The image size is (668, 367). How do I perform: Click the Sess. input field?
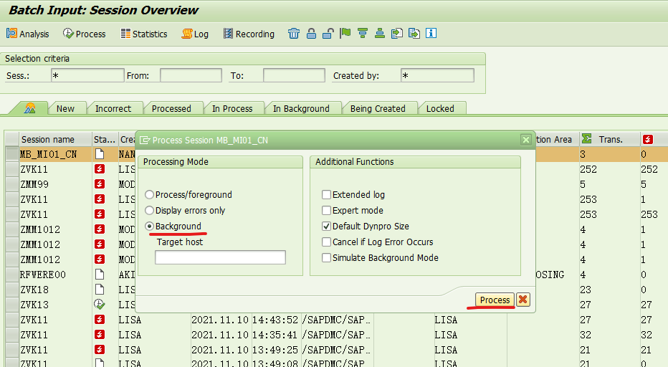[x=87, y=75]
